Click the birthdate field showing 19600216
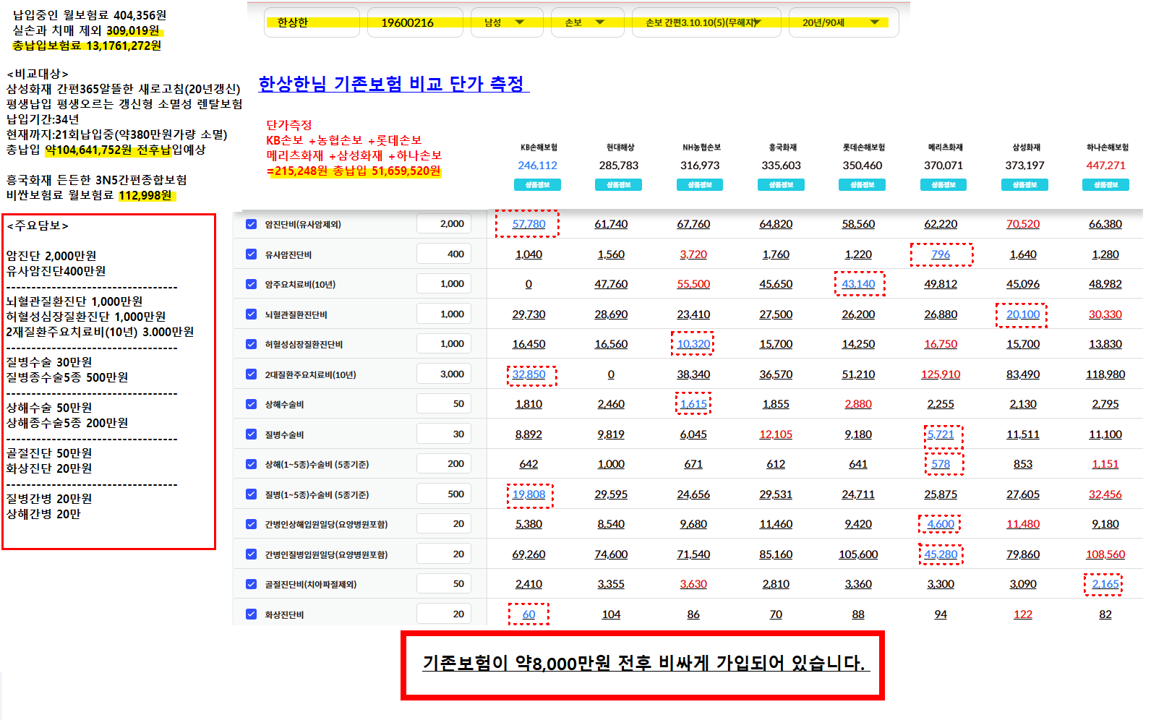 (x=415, y=22)
